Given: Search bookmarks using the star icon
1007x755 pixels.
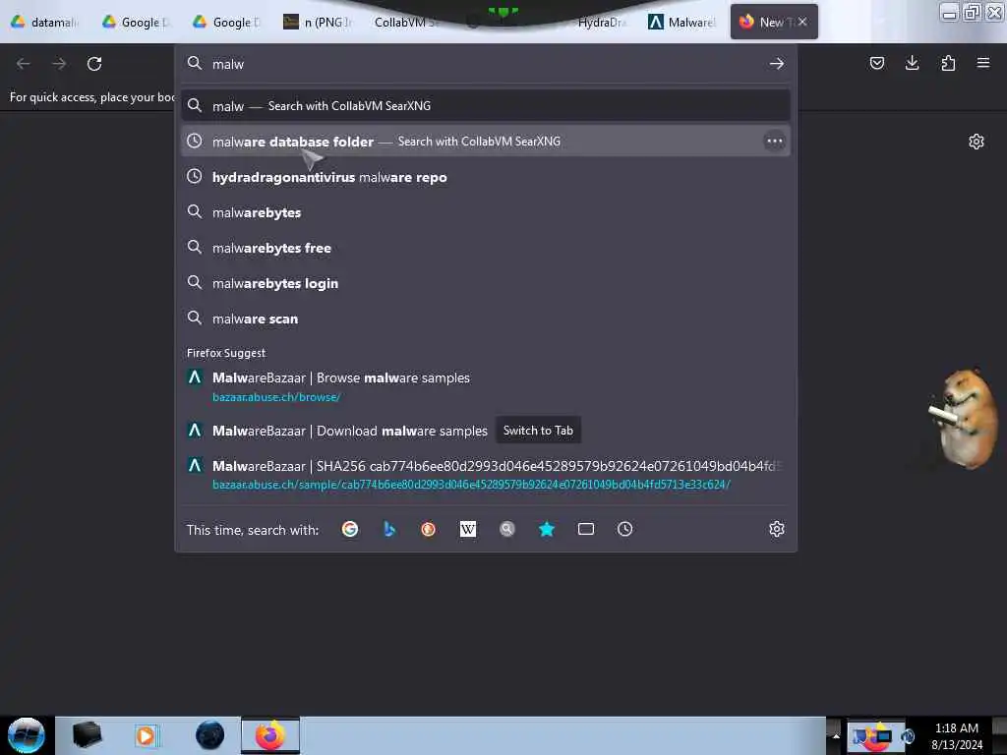Looking at the screenshot, I should tap(547, 529).
